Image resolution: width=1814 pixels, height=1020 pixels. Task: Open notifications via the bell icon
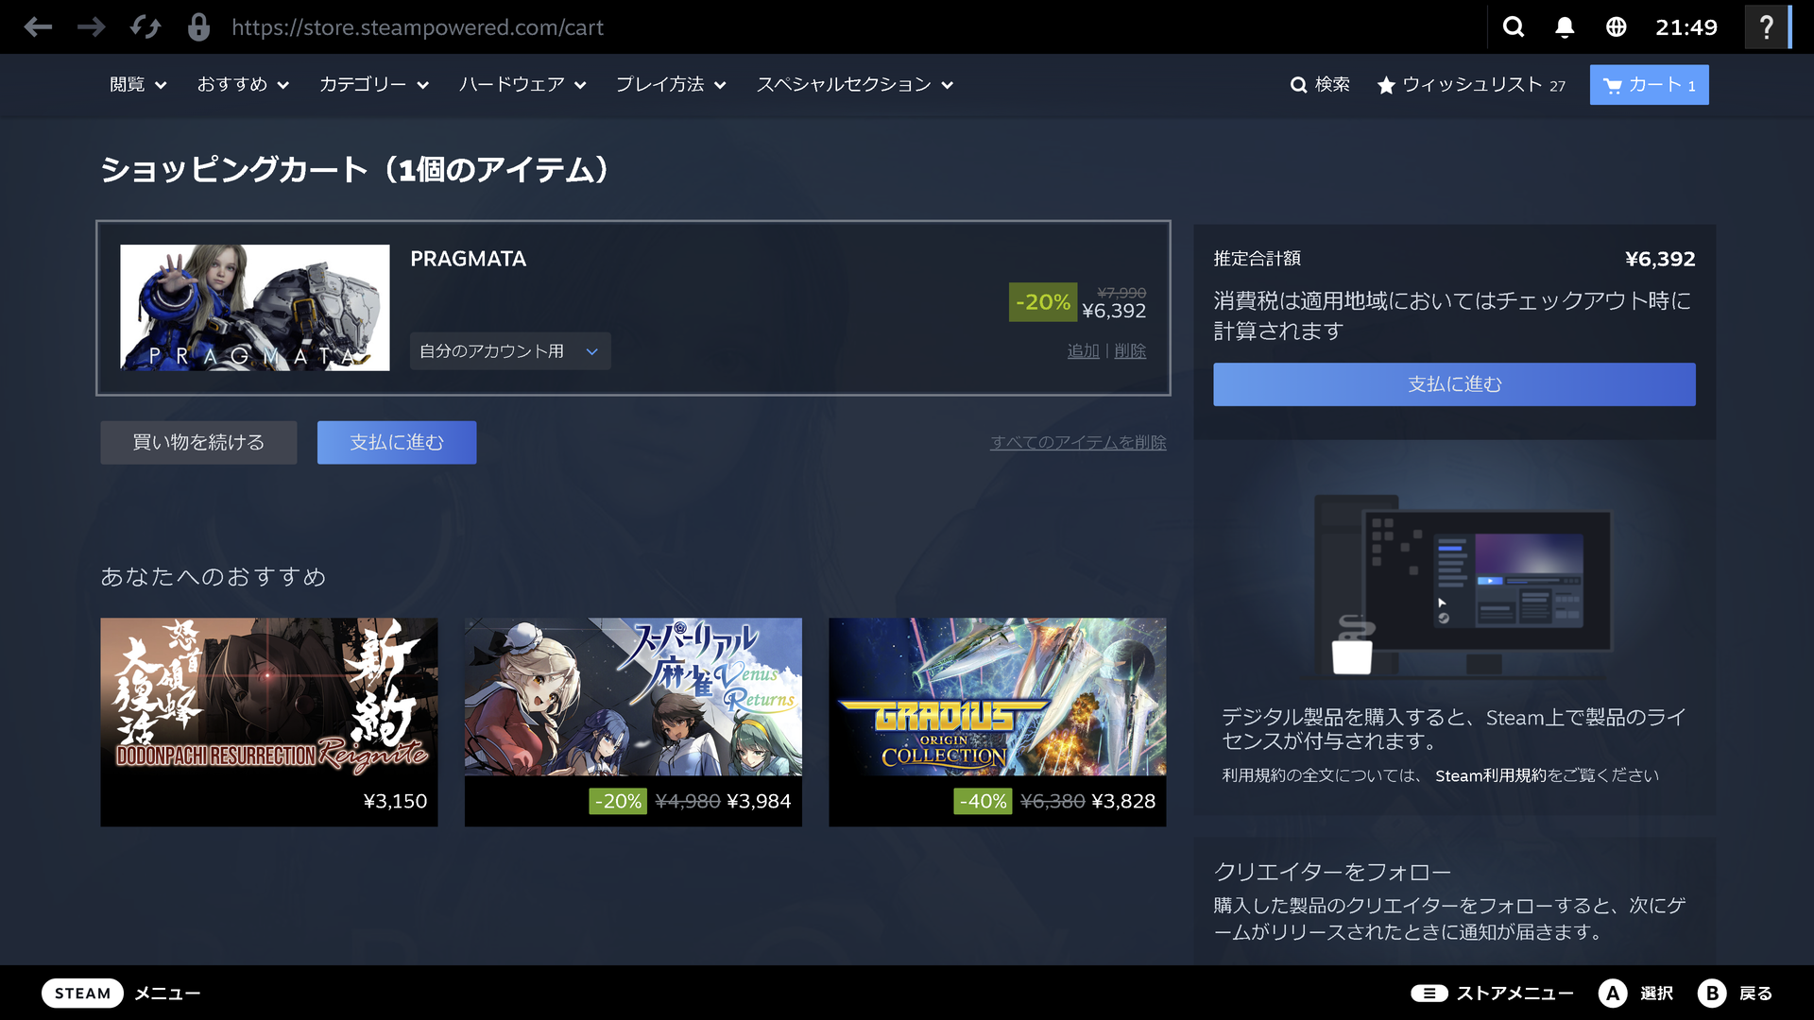1565,27
